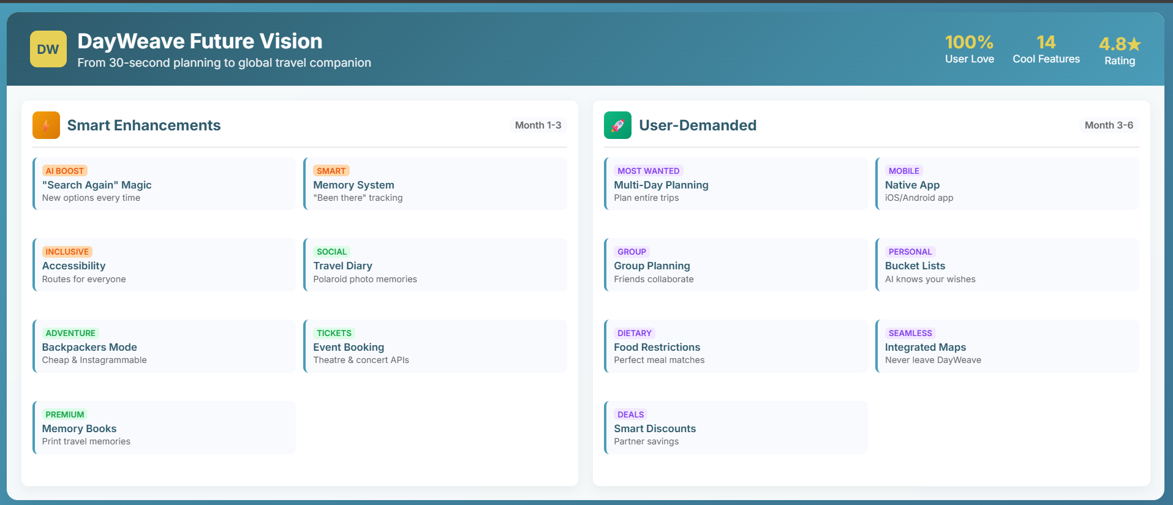Viewport: 1173px width, 505px height.
Task: Click the "Friends collaborate" text
Action: click(654, 279)
